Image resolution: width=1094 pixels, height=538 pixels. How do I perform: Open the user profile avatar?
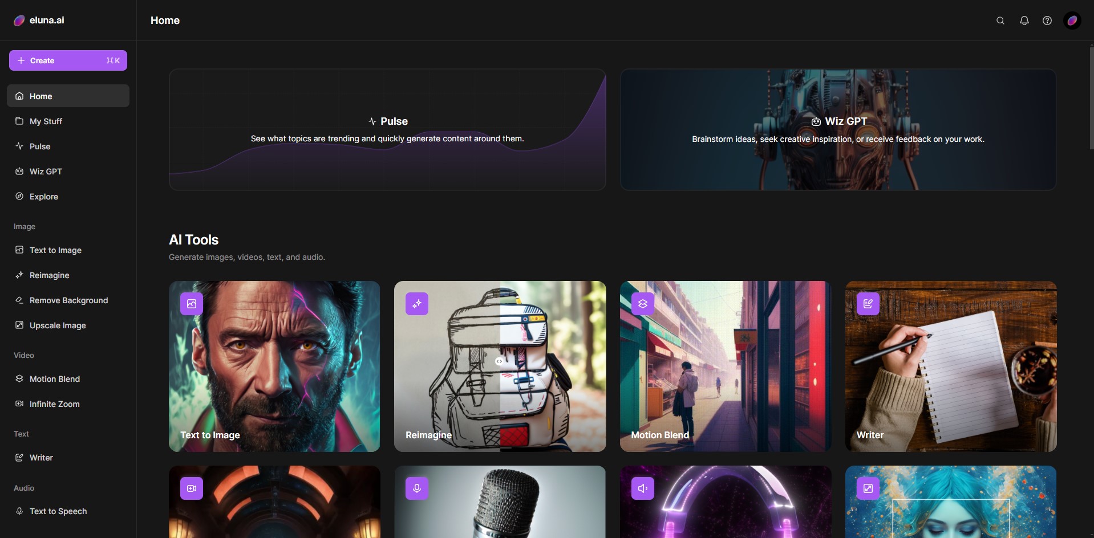coord(1072,21)
